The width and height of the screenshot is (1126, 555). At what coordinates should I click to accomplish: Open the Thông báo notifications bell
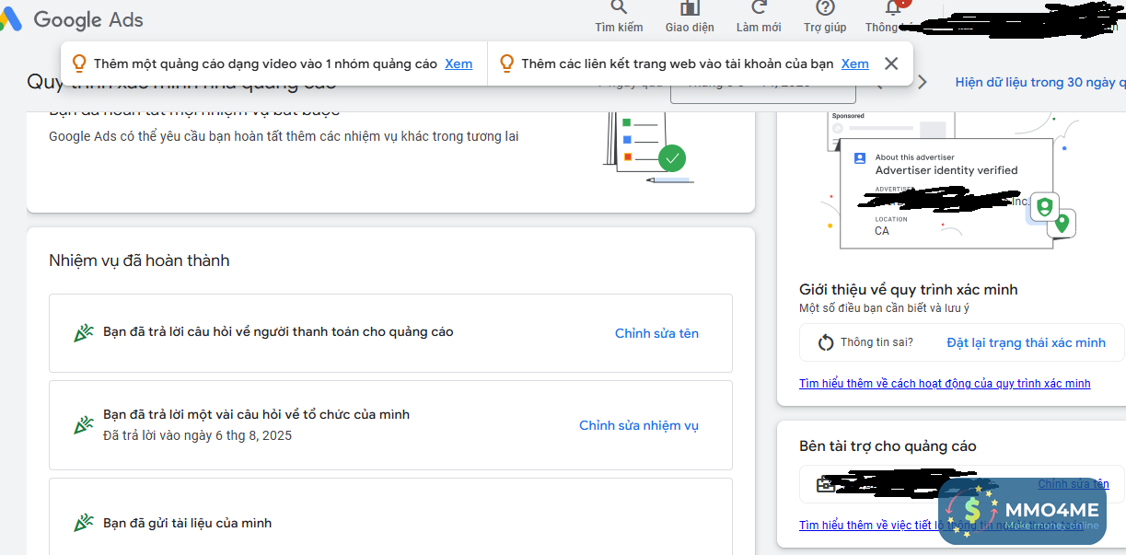click(x=891, y=9)
